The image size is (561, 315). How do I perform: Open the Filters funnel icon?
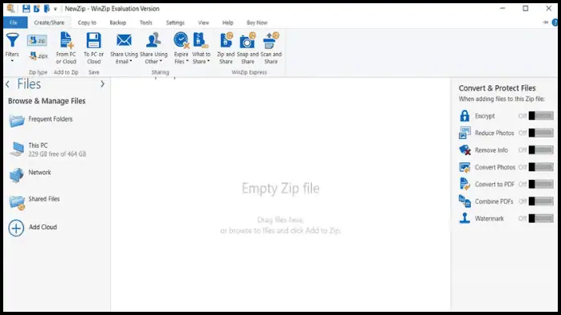point(12,40)
